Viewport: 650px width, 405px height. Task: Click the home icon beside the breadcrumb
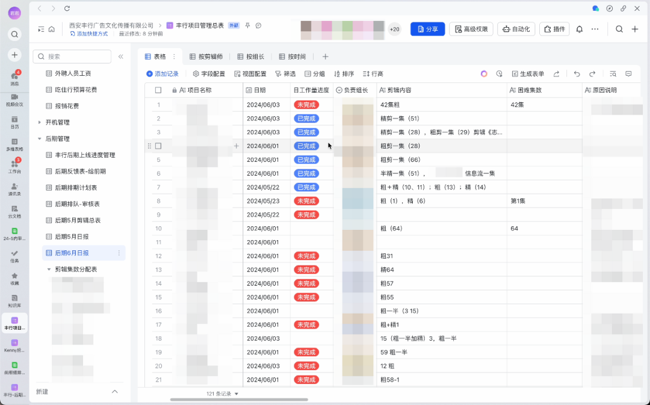[x=51, y=29]
